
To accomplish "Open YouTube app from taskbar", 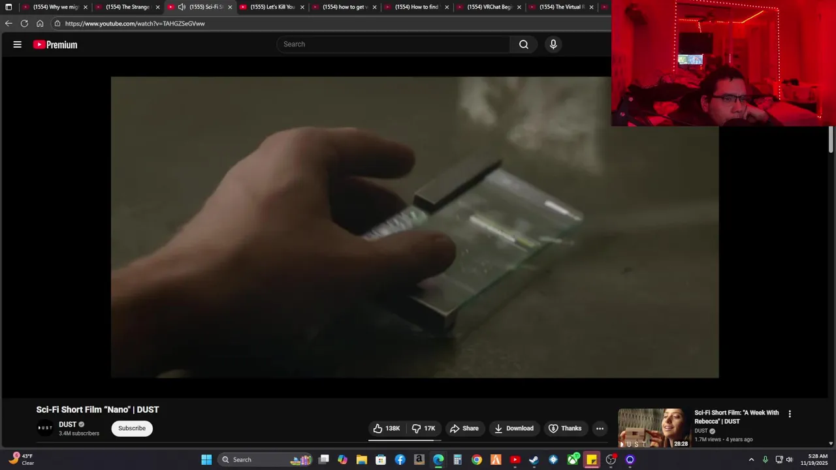I will pyautogui.click(x=515, y=460).
